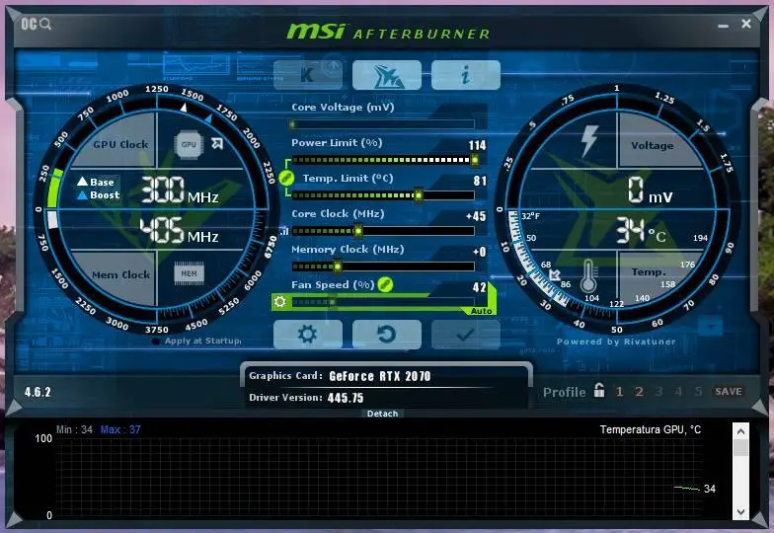Click the lightning bolt voltage icon
Screen dimensions: 774x533
coord(588,140)
